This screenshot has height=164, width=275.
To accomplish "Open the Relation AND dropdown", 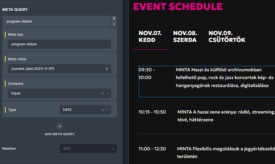I will (x=88, y=148).
